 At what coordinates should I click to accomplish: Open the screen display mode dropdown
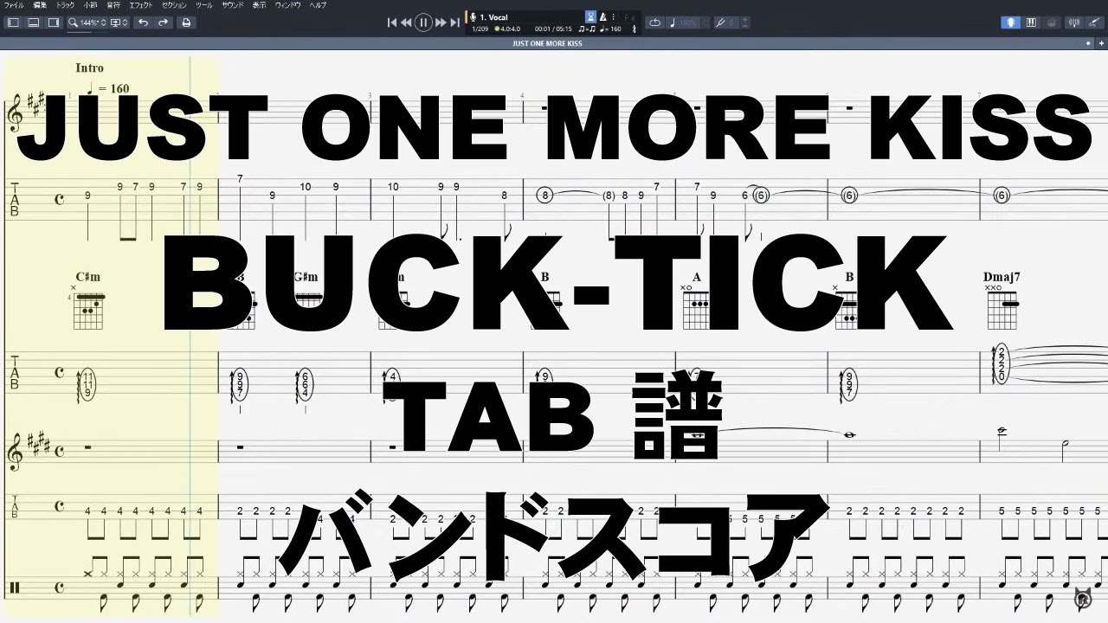tap(119, 22)
